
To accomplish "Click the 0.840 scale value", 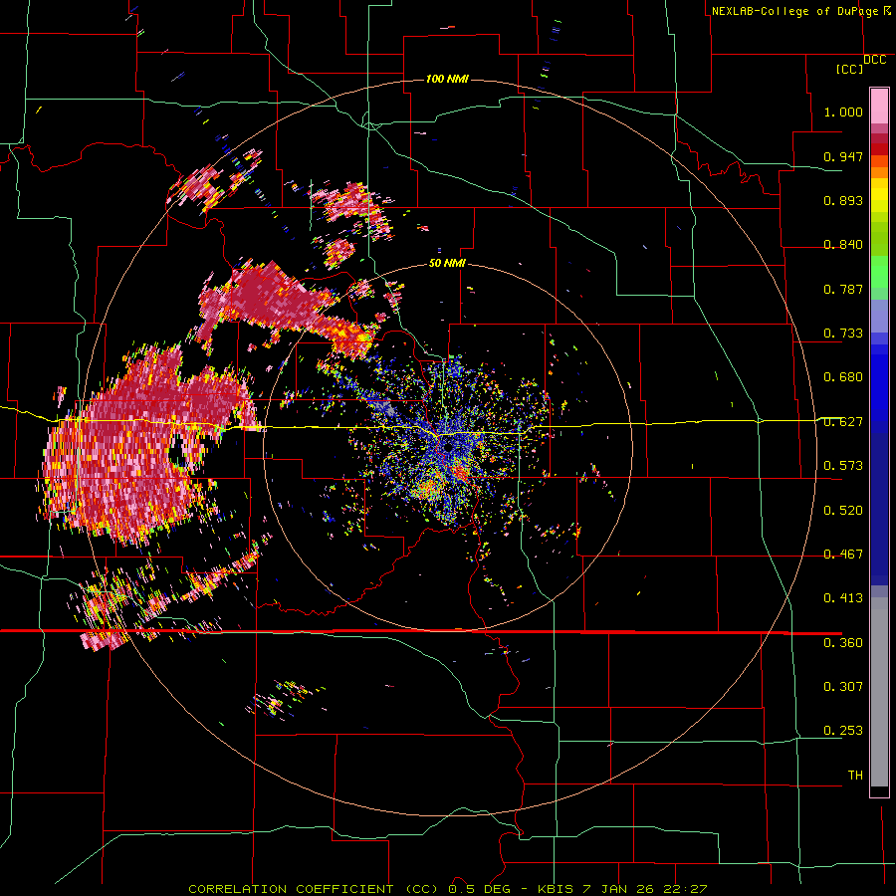I will [843, 245].
